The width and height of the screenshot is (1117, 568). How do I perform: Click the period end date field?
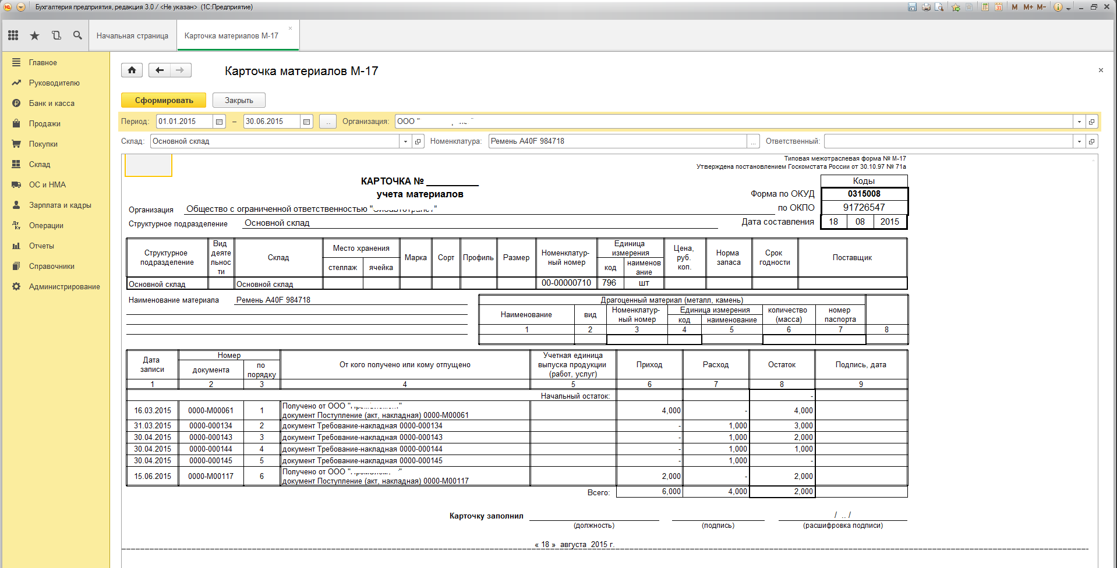click(272, 122)
